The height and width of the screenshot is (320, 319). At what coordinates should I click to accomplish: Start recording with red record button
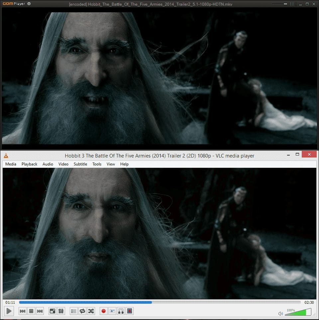click(103, 311)
